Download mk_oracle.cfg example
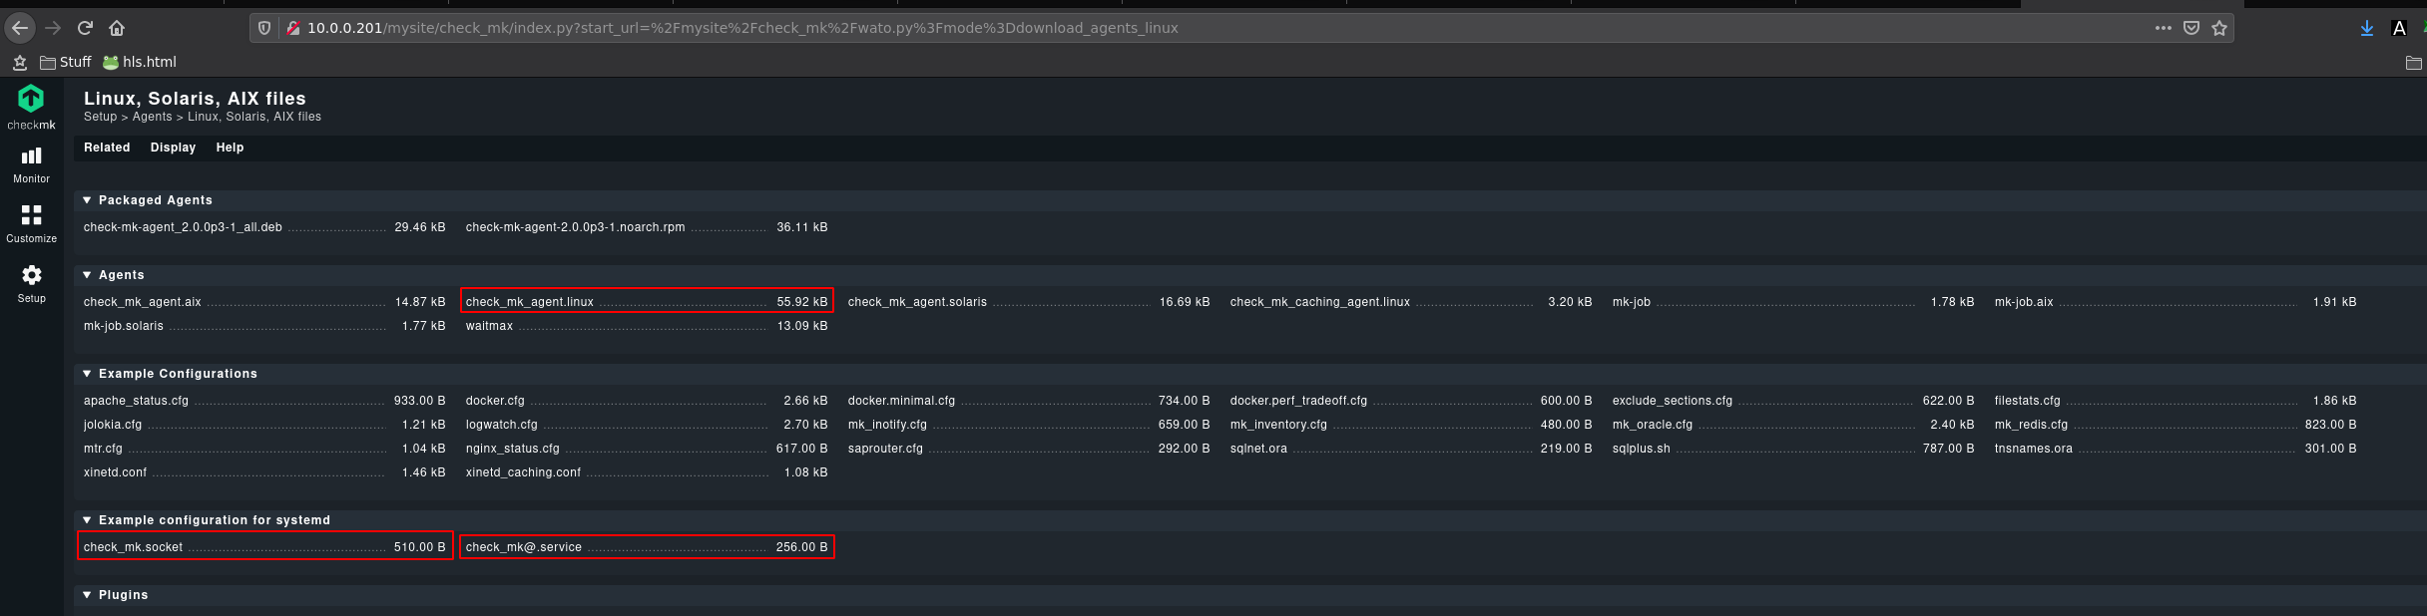Viewport: 2427px width, 616px height. point(1652,425)
